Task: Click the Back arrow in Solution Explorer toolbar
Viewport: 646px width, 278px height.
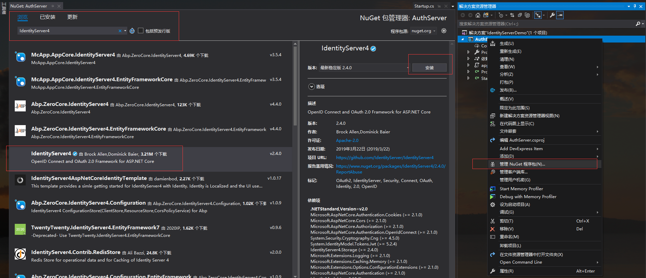Action: 463,15
